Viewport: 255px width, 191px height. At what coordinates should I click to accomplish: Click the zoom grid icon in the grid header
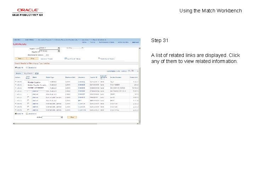[129, 71]
